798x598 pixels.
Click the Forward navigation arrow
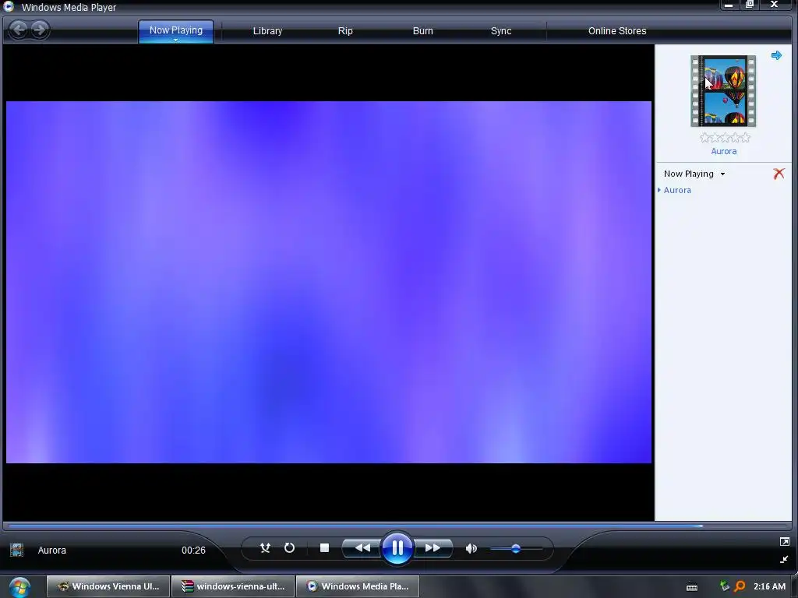[39, 30]
